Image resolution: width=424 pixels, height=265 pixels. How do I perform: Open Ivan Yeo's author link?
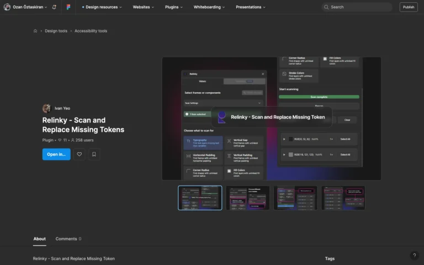(62, 108)
